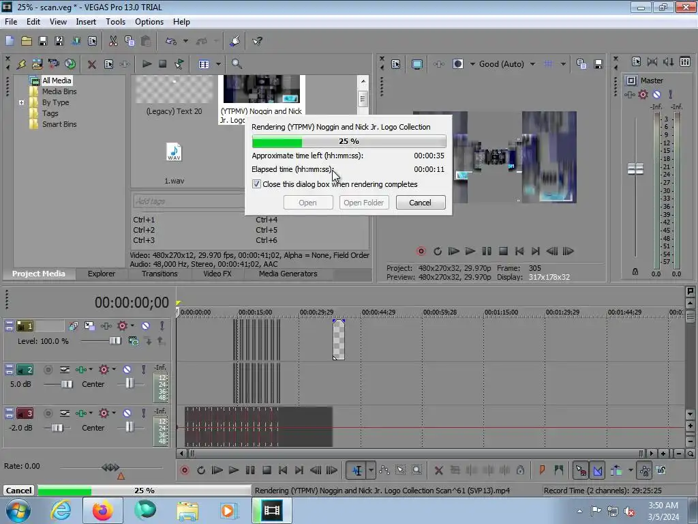Switch to the Explorer tab

tap(101, 274)
